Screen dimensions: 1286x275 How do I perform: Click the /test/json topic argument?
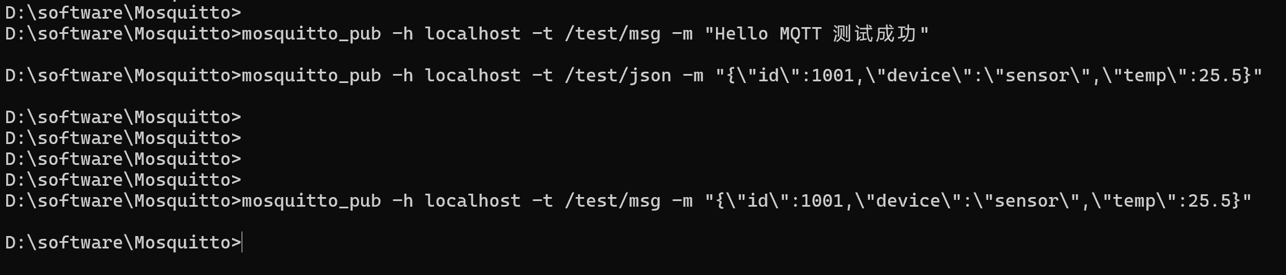[618, 76]
